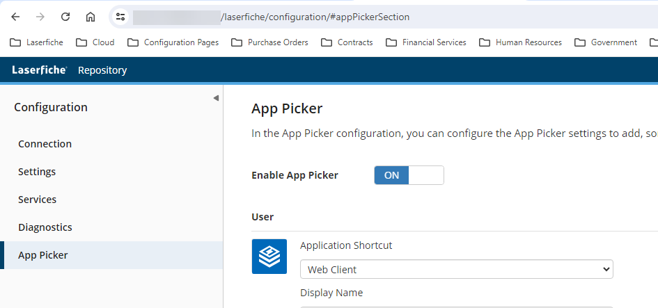This screenshot has width=658, height=308.
Task: Open the Contracts bookmark folder
Action: 347,42
